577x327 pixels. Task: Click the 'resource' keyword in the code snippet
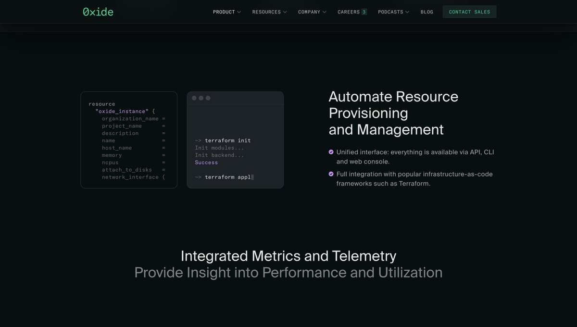coord(102,104)
